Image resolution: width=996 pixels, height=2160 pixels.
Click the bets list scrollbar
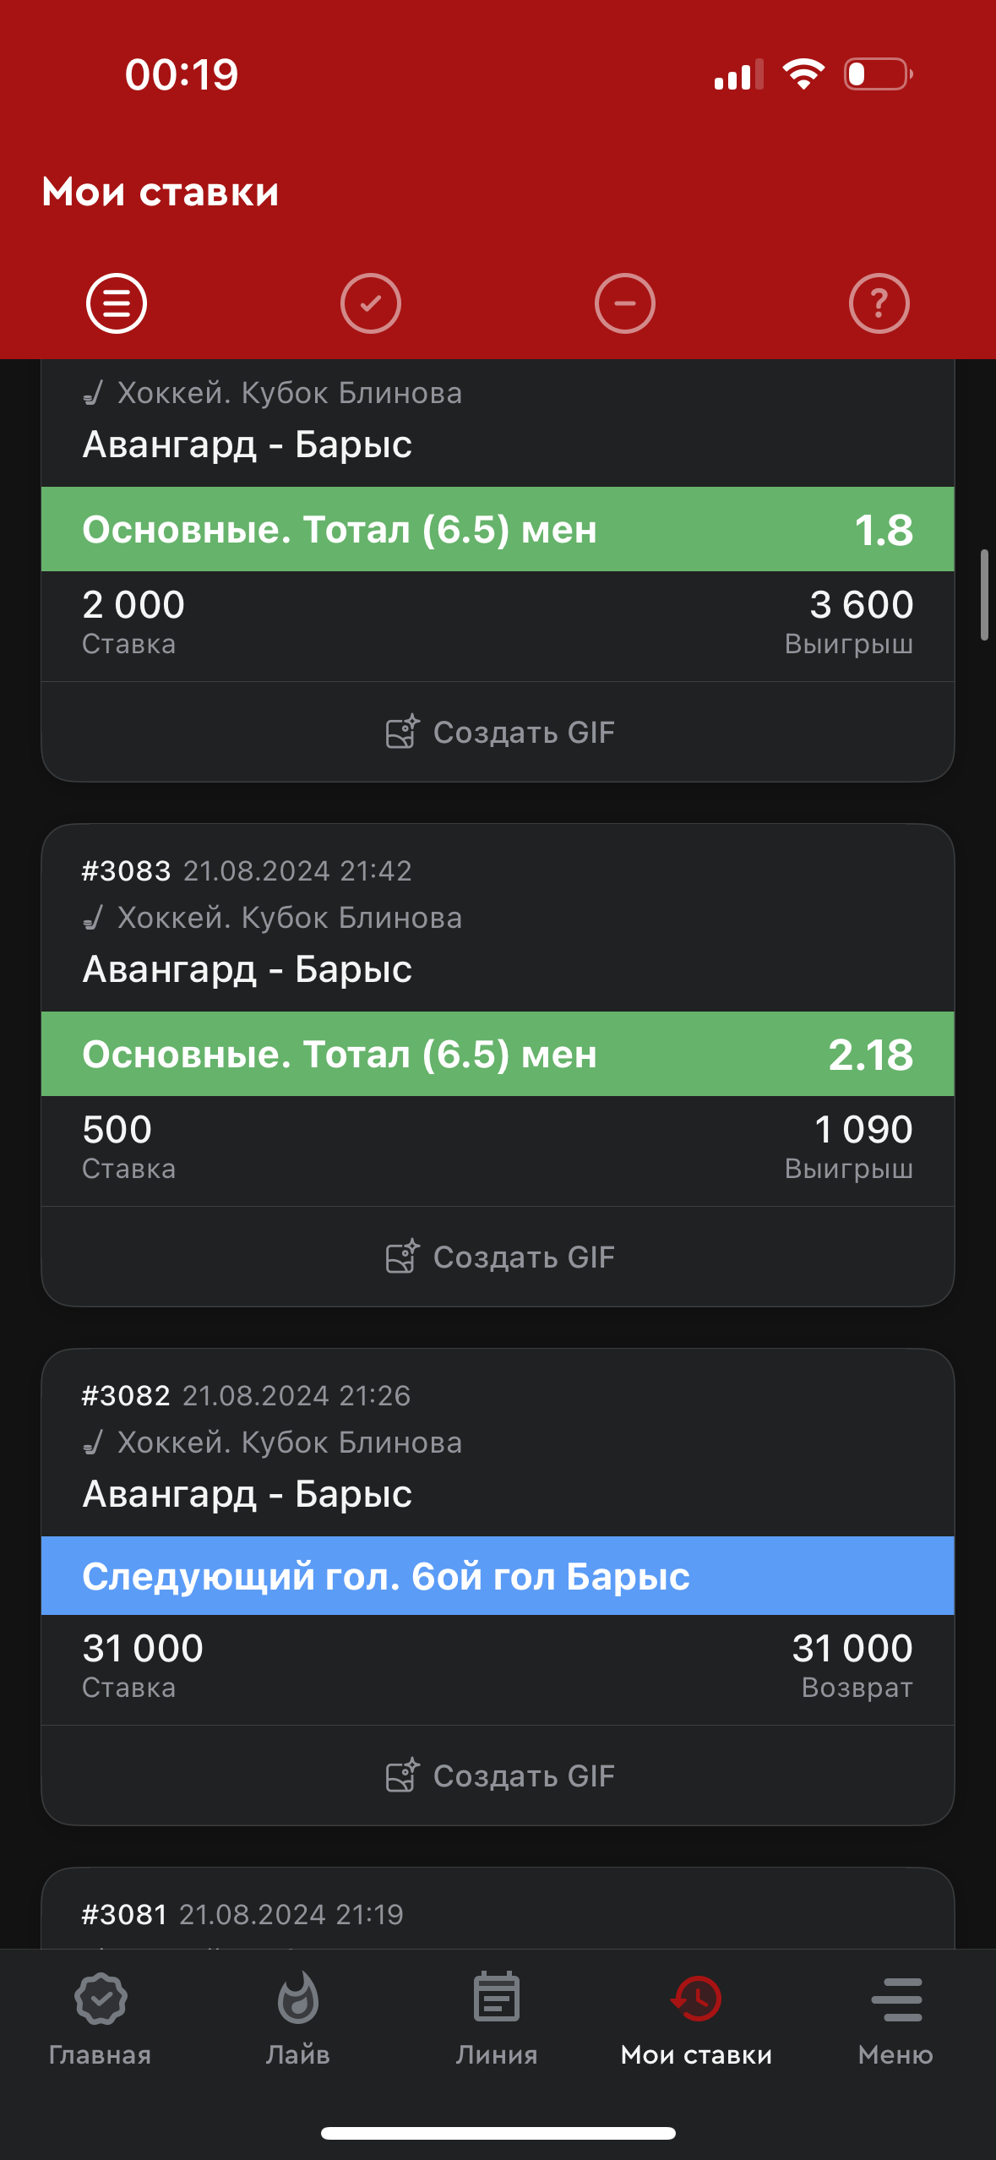984,595
